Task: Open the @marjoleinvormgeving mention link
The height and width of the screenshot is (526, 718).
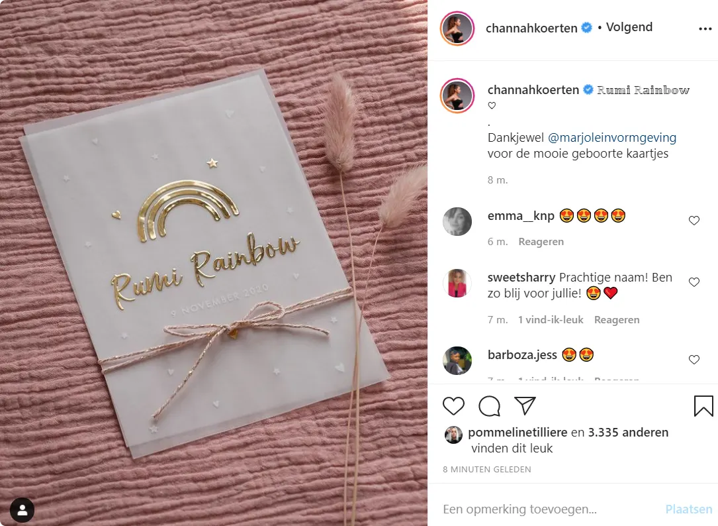Action: tap(611, 138)
